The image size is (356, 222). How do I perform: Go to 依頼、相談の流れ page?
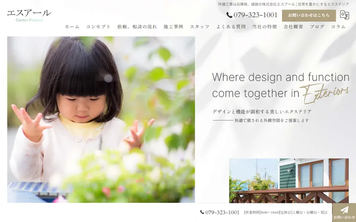(x=137, y=27)
